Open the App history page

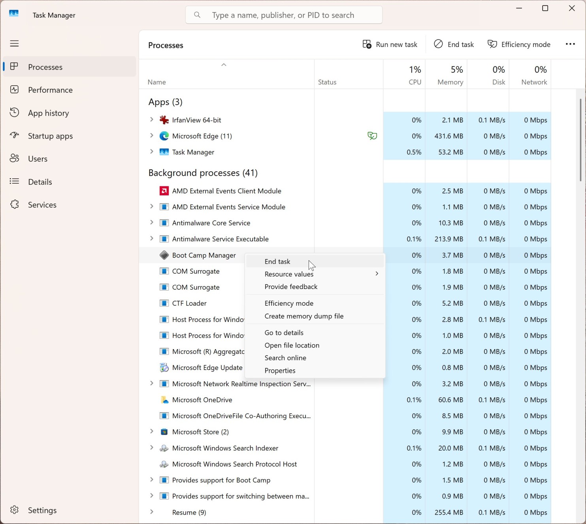pos(70,113)
